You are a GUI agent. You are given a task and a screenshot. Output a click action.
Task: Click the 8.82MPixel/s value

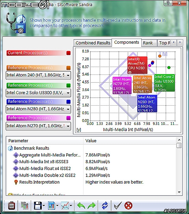98,162
